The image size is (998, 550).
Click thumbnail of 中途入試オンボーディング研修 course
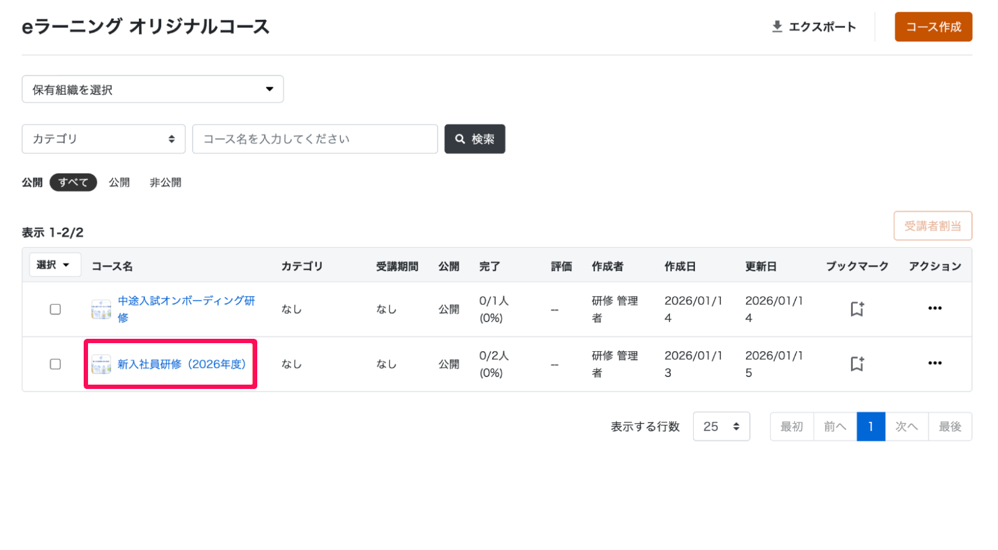click(101, 309)
